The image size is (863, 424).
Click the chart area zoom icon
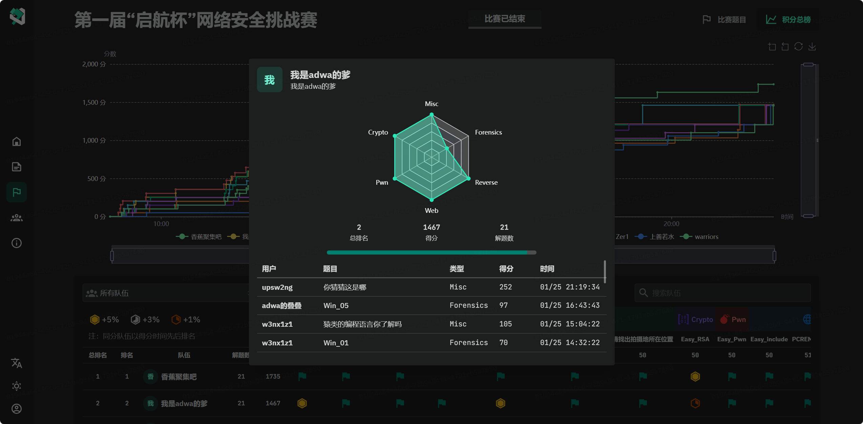coord(772,47)
